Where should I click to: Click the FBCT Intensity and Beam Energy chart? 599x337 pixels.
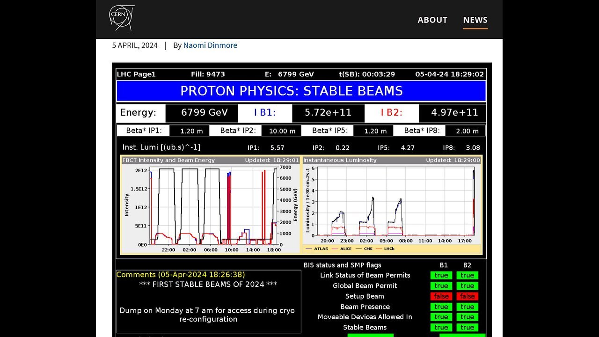(210, 205)
